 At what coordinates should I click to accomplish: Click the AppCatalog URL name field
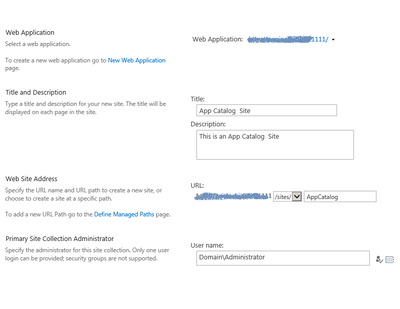340,196
